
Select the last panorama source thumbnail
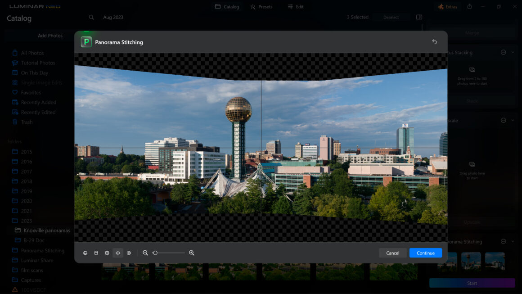pos(495,262)
